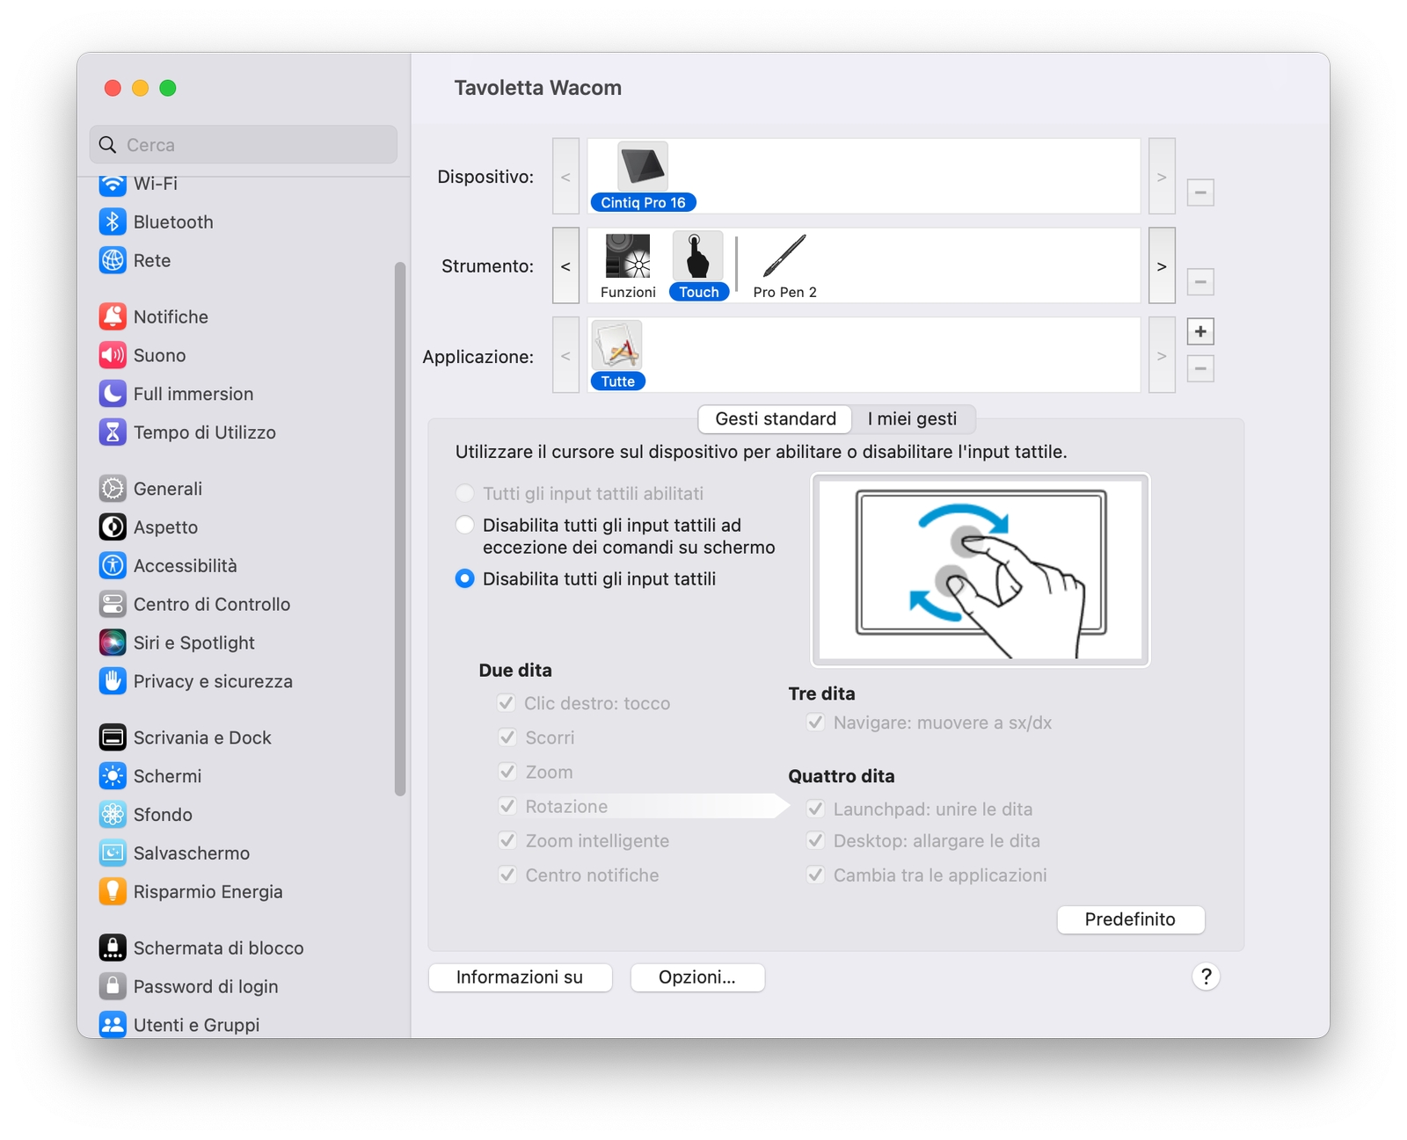Open help with the question mark button
This screenshot has width=1407, height=1140.
coord(1206,977)
